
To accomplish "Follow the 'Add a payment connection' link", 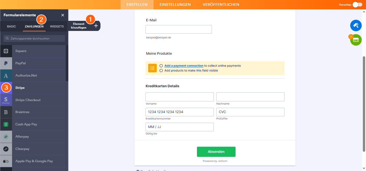I will [x=184, y=66].
